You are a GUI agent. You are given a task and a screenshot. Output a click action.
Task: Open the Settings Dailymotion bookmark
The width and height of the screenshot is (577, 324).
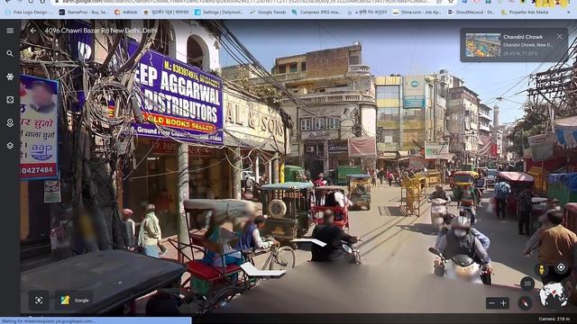pos(219,12)
